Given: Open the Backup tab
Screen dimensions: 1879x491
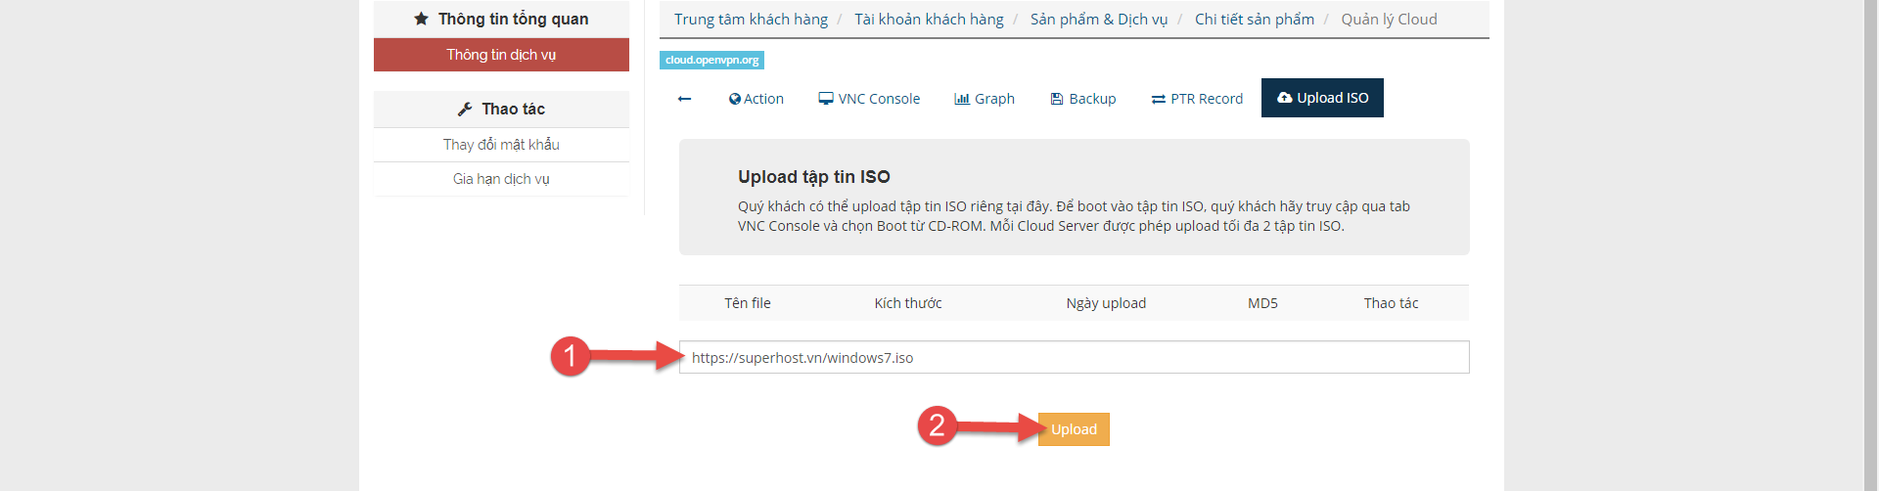Looking at the screenshot, I should point(1082,99).
